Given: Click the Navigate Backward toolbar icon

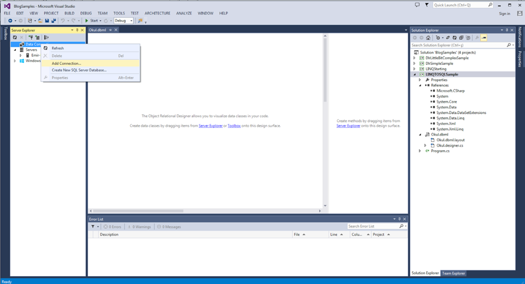Looking at the screenshot, I should (x=10, y=21).
